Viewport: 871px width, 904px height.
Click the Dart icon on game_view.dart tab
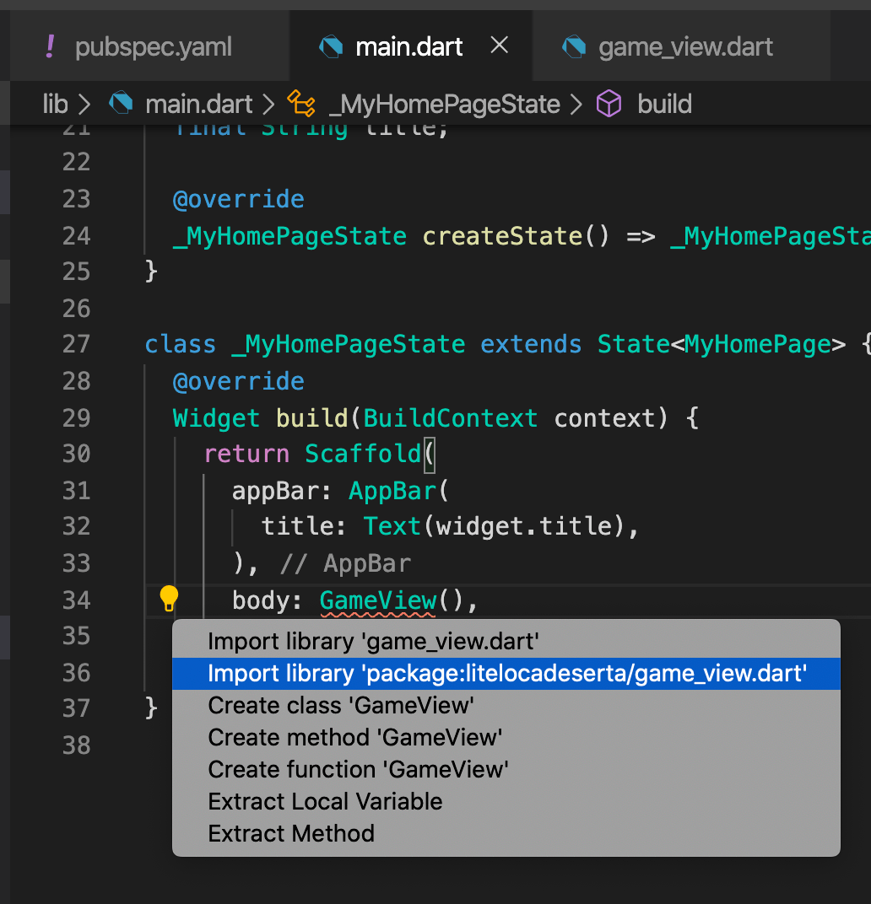pos(574,46)
